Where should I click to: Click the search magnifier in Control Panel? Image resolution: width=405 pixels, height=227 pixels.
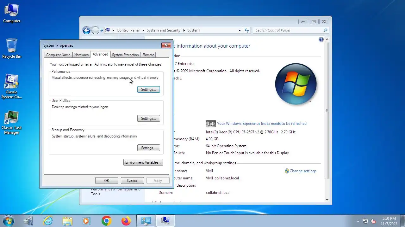pyautogui.click(x=325, y=30)
